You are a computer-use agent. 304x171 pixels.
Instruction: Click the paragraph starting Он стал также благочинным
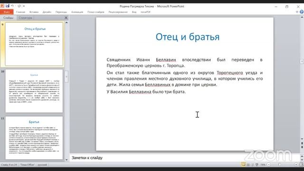(x=185, y=78)
